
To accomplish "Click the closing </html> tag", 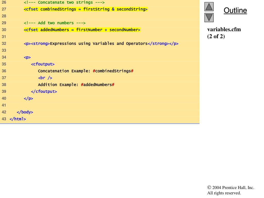I will point(18,119).
